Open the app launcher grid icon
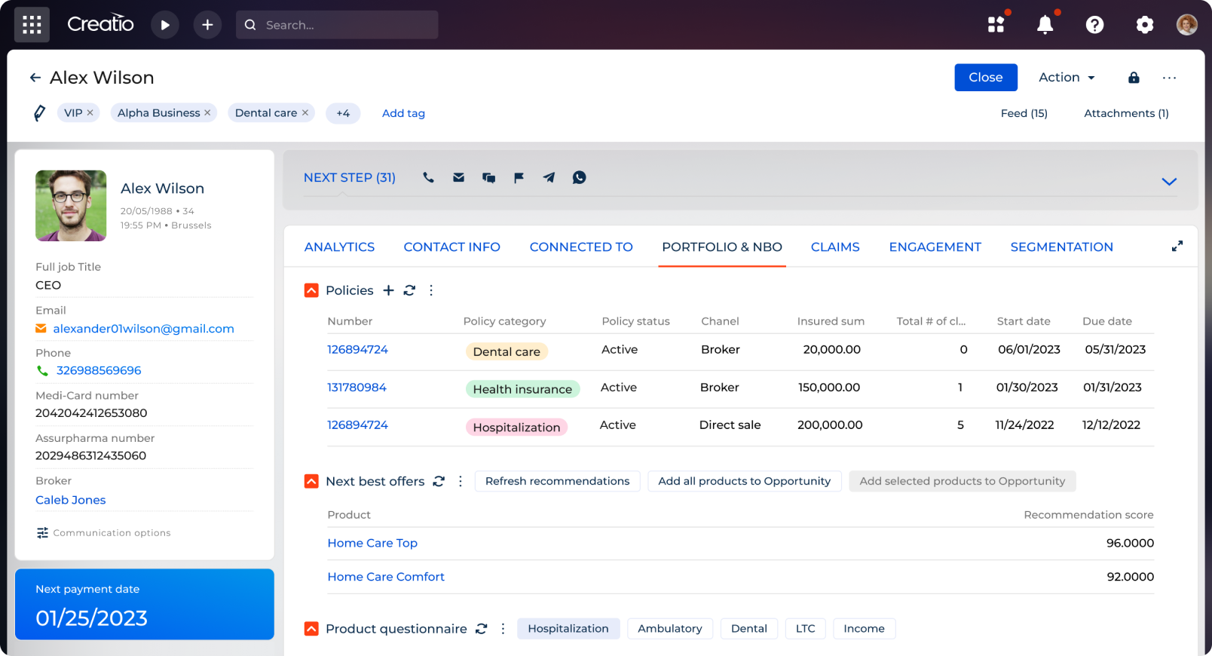Image resolution: width=1212 pixels, height=656 pixels. (x=32, y=25)
